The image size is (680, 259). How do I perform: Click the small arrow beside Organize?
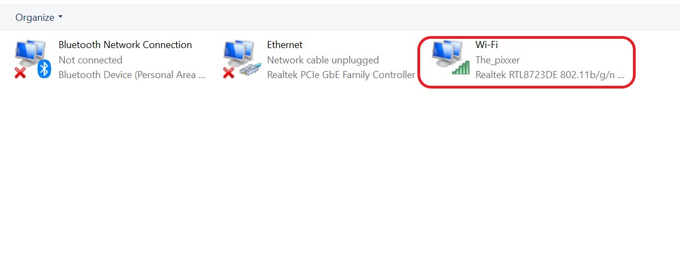[61, 17]
